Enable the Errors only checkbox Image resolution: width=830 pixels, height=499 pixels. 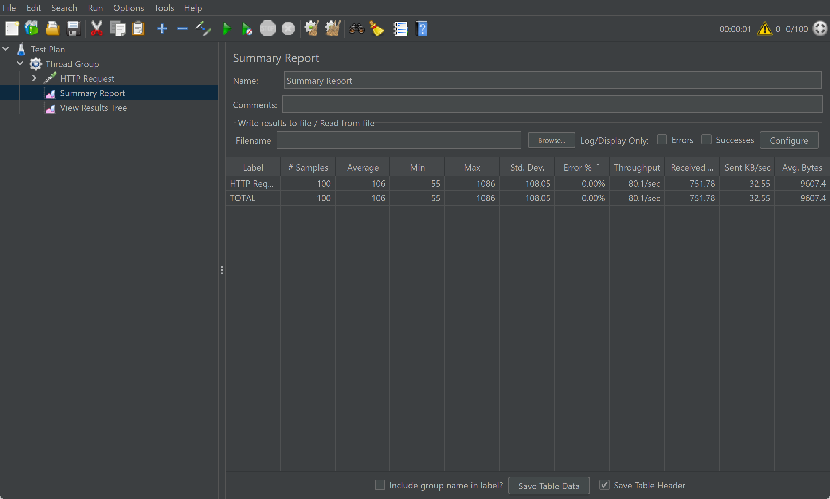point(662,140)
